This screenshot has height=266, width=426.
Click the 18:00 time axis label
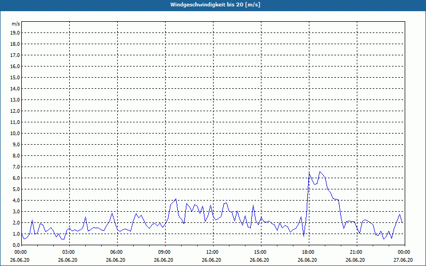pyautogui.click(x=309, y=252)
